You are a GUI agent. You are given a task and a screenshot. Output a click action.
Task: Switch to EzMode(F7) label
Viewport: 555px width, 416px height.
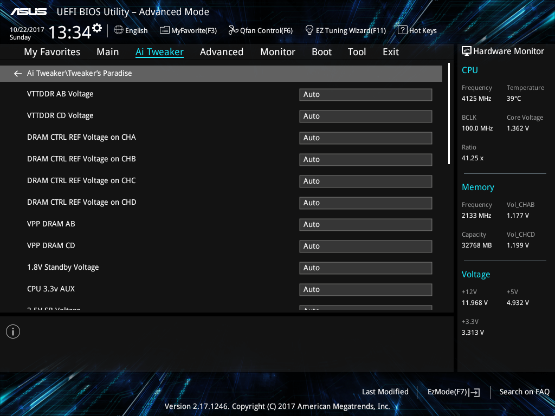447,392
